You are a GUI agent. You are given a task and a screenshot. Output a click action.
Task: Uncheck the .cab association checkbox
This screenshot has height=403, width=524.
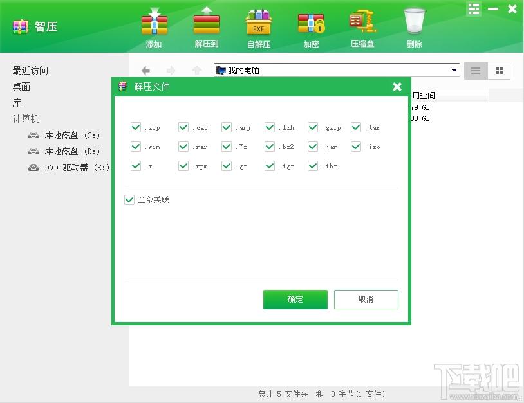(x=183, y=127)
